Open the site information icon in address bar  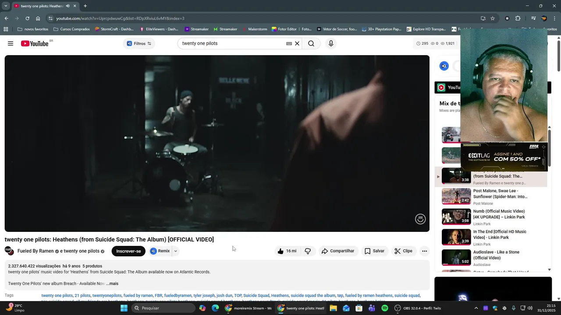click(50, 18)
